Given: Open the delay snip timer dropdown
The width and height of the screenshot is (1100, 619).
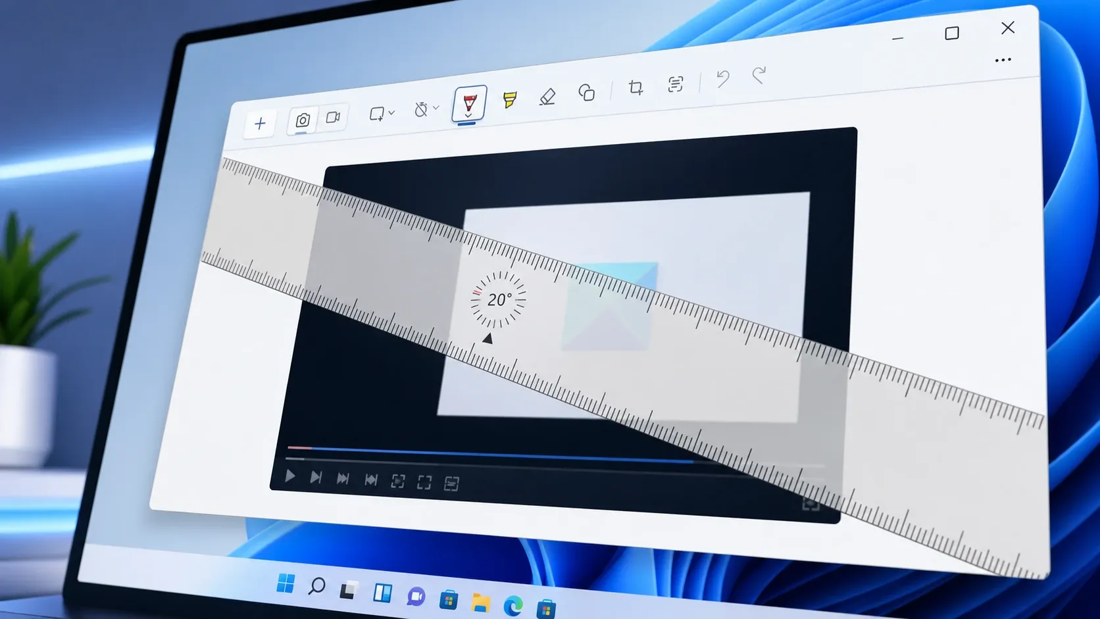Looking at the screenshot, I should point(426,109).
